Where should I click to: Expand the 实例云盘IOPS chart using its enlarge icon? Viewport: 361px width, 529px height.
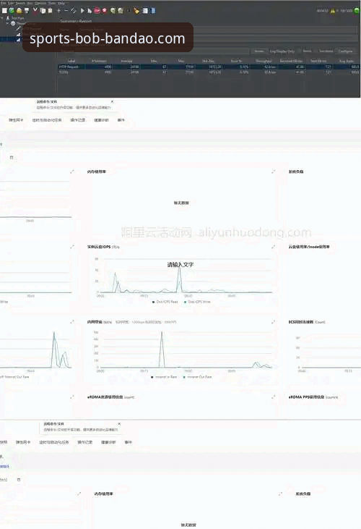click(x=273, y=247)
